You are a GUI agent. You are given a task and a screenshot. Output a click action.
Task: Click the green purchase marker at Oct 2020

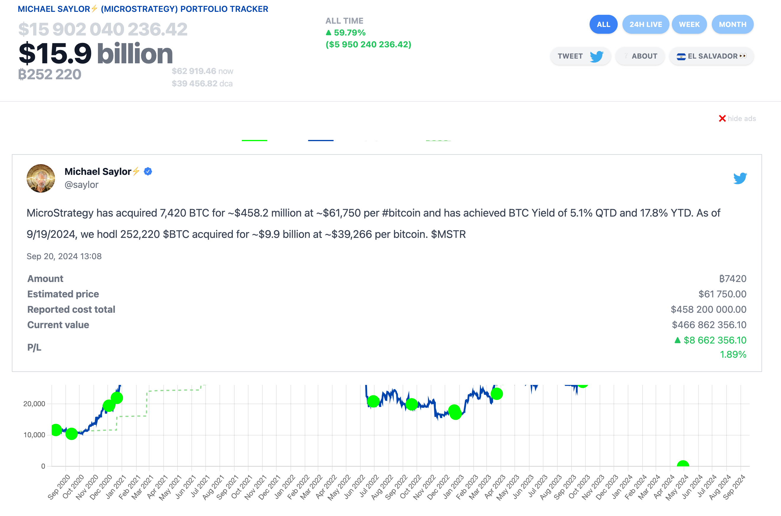click(71, 434)
